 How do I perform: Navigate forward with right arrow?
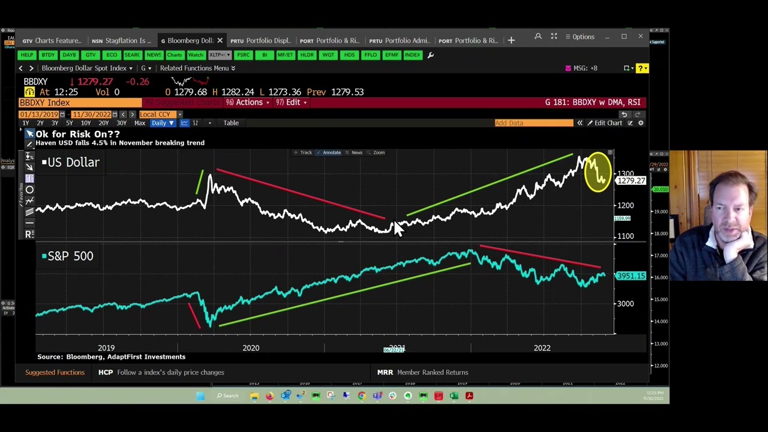(x=31, y=68)
